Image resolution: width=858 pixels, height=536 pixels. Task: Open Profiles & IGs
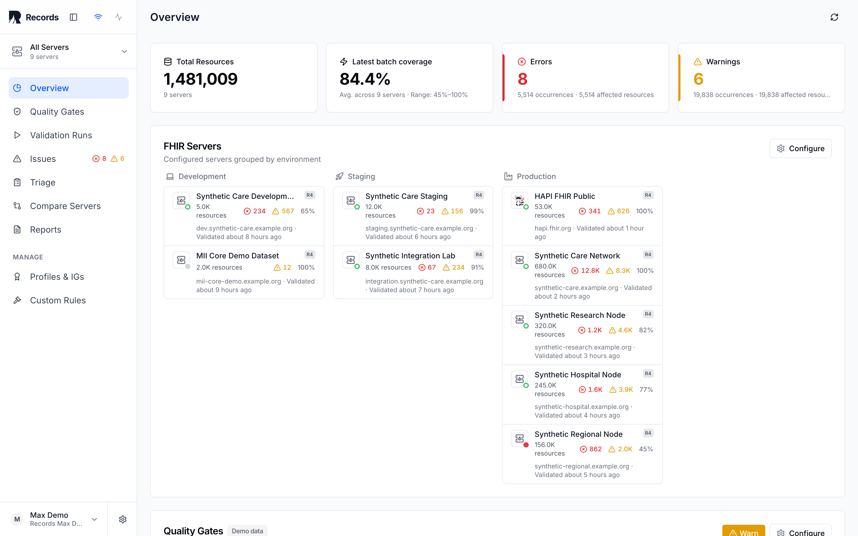pos(68,277)
